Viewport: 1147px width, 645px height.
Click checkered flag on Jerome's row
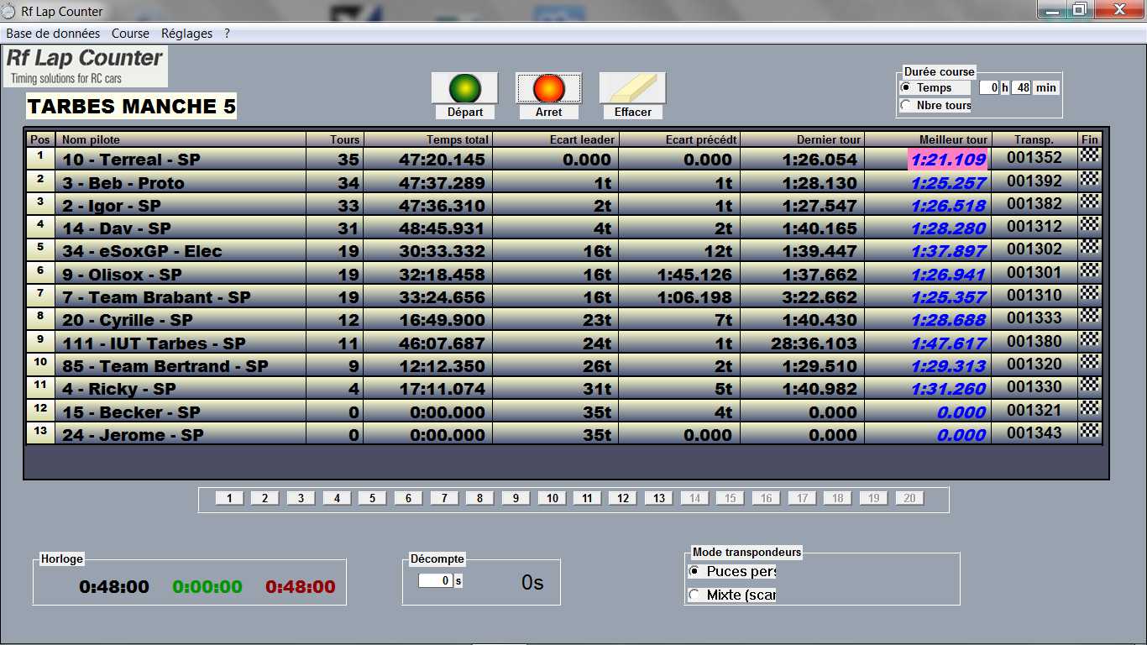pos(1089,431)
